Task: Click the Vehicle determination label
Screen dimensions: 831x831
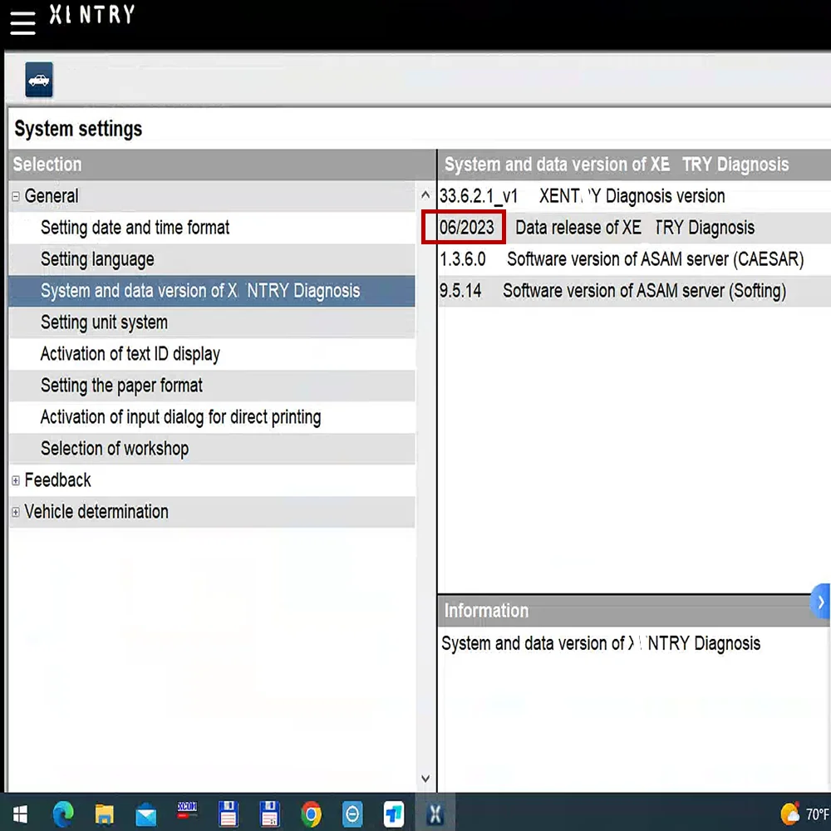Action: tap(96, 512)
